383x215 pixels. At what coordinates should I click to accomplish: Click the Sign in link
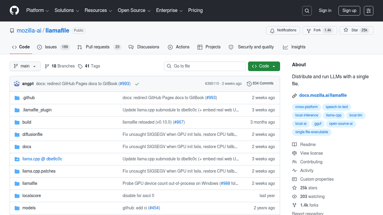pos(325,10)
